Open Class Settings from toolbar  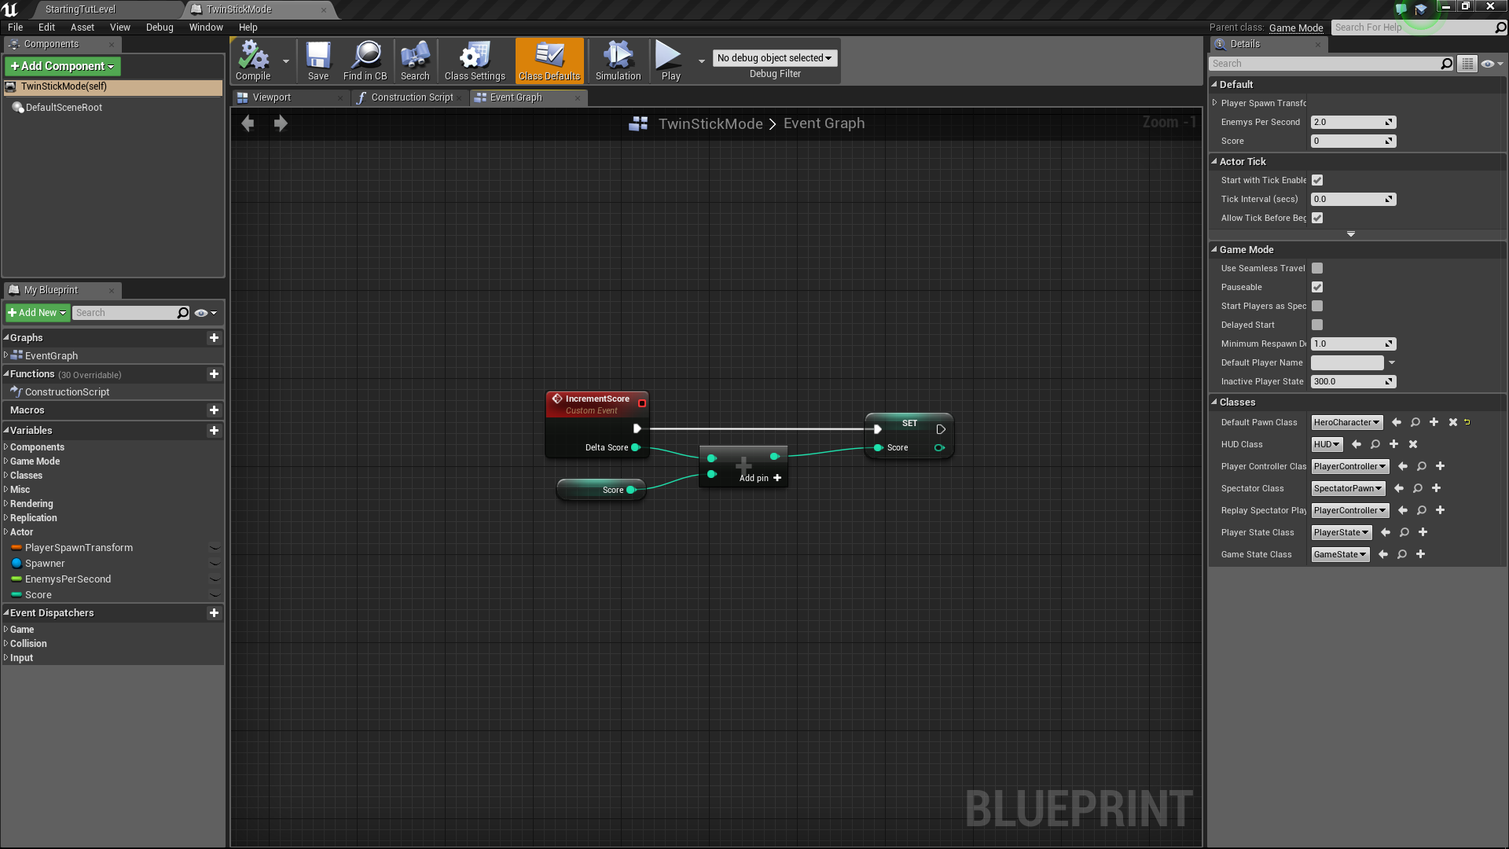tap(475, 61)
